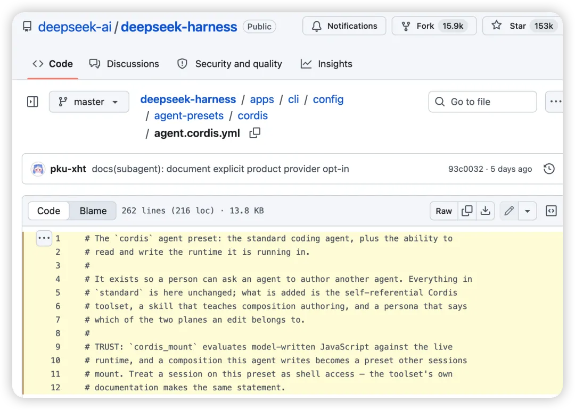Viewport: 575px width, 410px height.
Task: Fork the repository with the Fork button
Action: pos(434,26)
